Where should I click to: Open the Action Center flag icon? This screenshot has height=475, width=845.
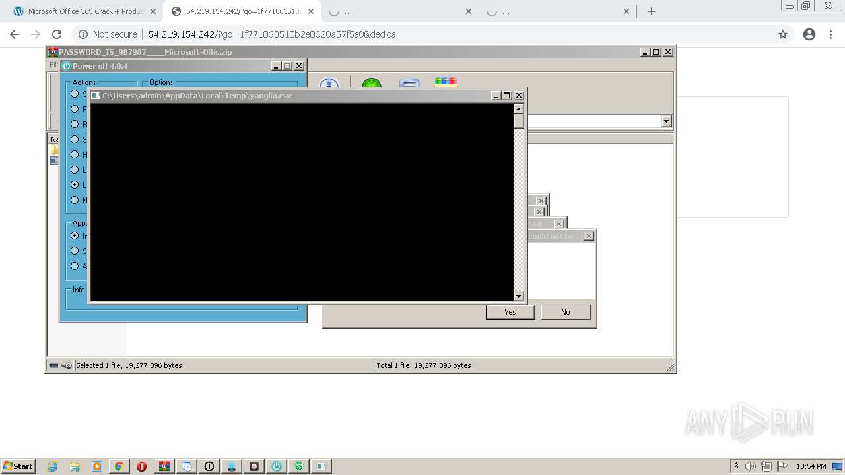click(x=782, y=466)
